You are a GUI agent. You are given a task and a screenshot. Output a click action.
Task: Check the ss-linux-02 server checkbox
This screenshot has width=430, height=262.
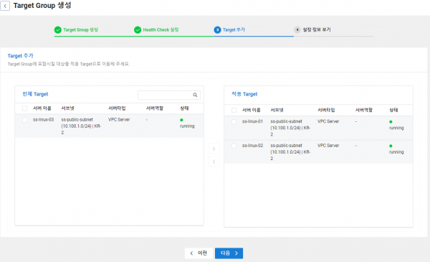[234, 146]
